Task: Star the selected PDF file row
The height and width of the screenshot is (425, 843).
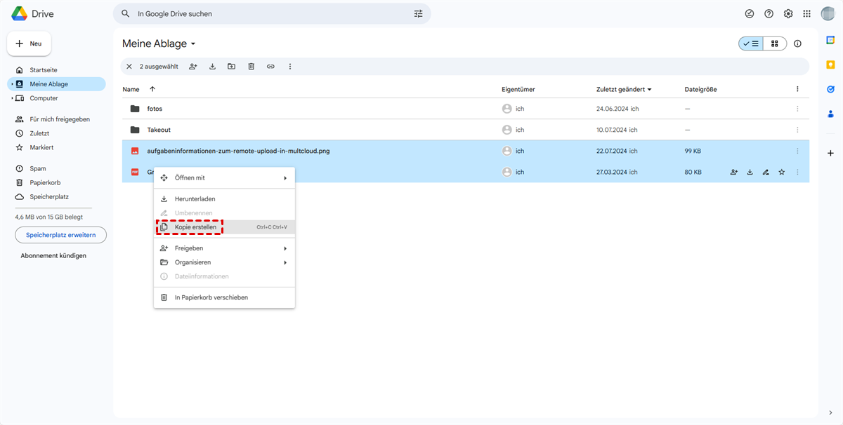Action: 781,172
